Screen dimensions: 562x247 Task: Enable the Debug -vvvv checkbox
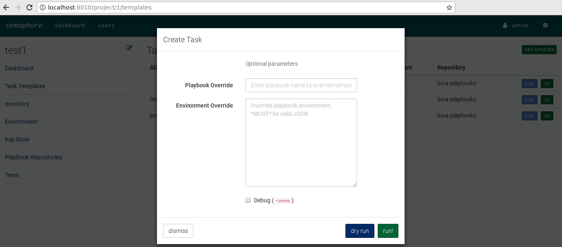tap(248, 200)
